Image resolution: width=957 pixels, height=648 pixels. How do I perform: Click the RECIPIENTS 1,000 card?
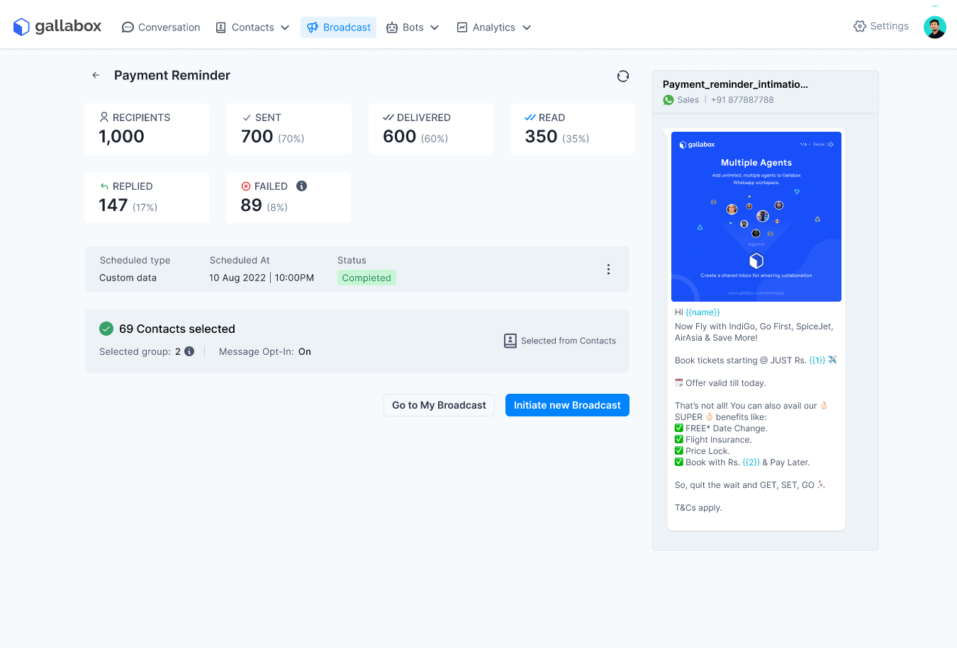click(x=147, y=129)
